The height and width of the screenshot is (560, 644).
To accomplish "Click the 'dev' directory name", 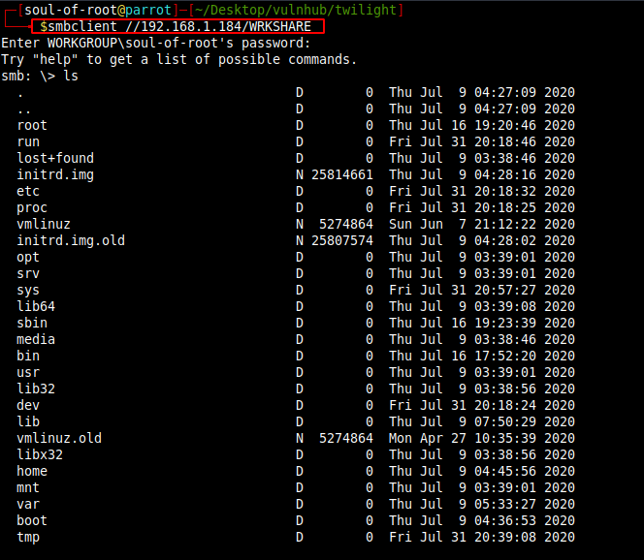I will click(x=28, y=405).
